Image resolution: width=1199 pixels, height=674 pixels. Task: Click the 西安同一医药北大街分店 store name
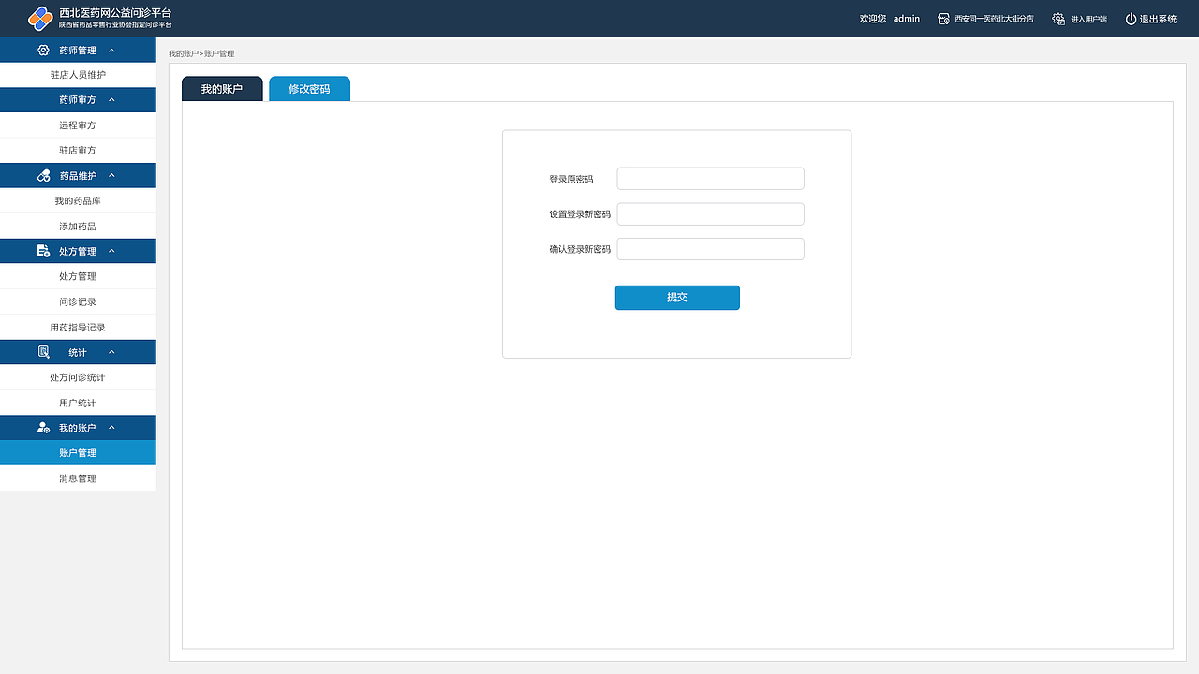pos(994,19)
